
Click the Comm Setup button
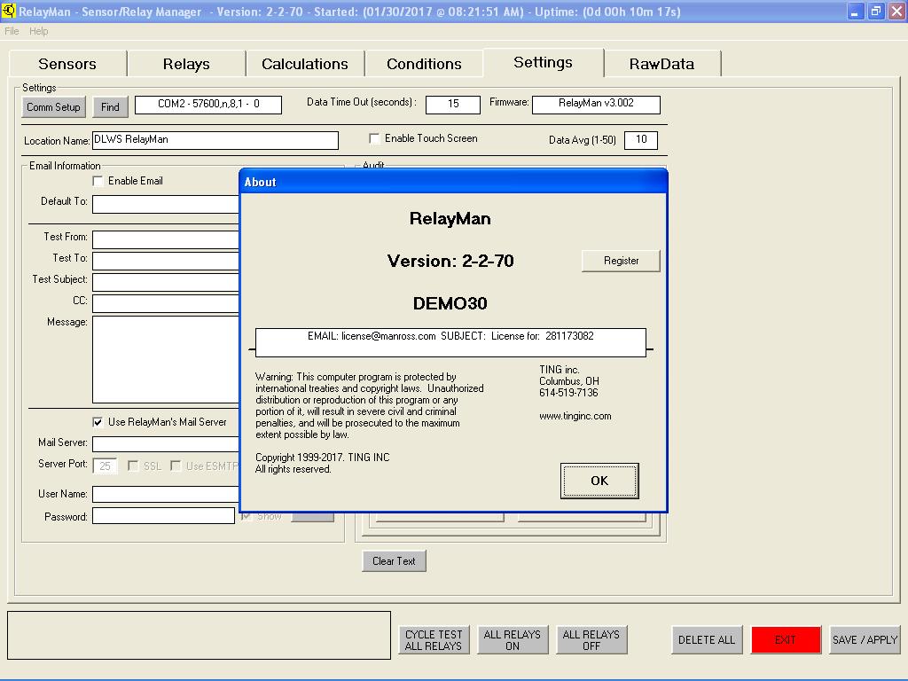(x=53, y=107)
